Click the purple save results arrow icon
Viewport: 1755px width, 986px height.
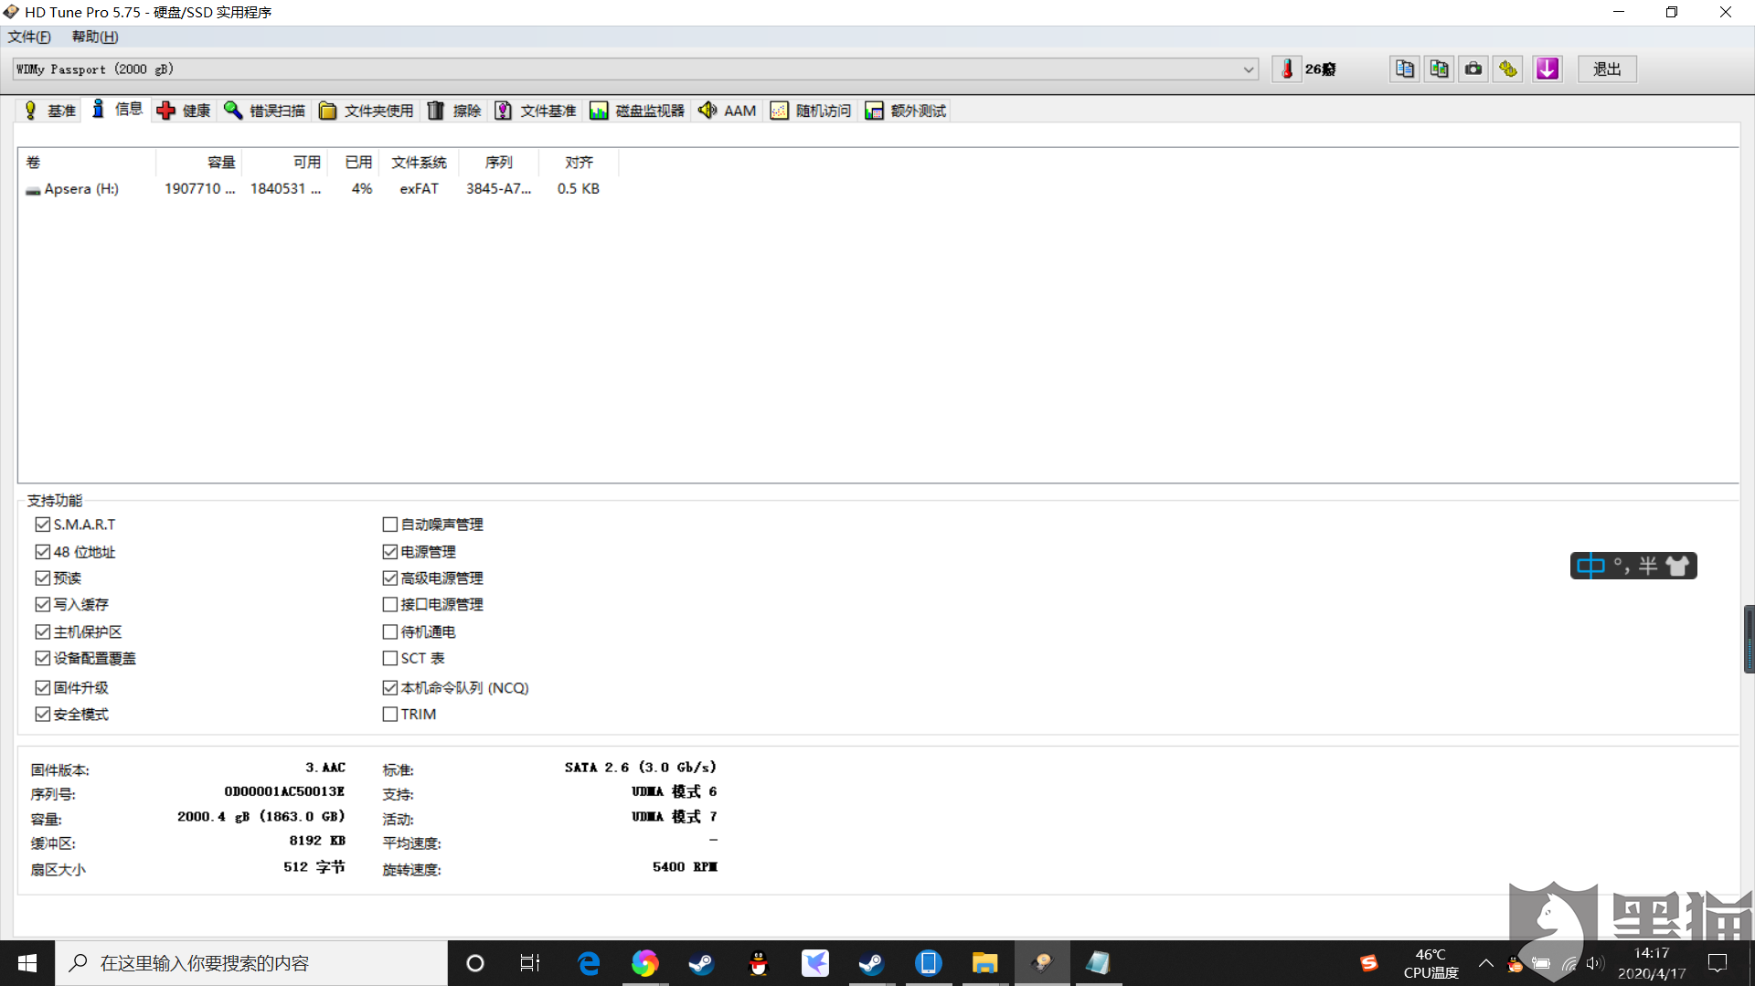1547,69
